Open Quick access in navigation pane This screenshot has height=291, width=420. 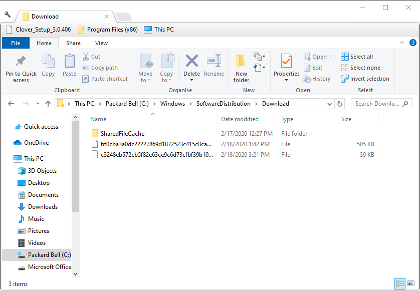click(41, 127)
